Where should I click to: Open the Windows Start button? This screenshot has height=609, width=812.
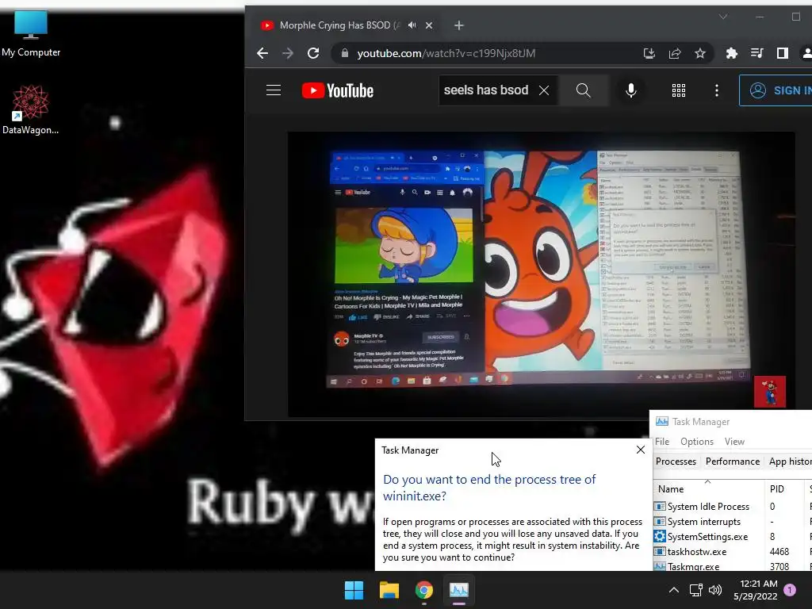coord(354,590)
